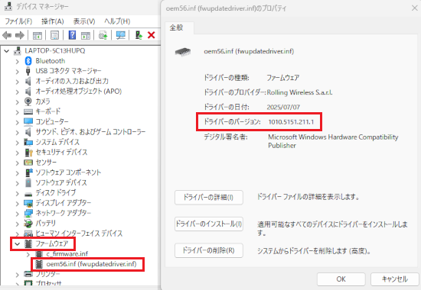This screenshot has height=290, width=421.
Task: Expand the Bluetooth category
Action: [x=17, y=61]
